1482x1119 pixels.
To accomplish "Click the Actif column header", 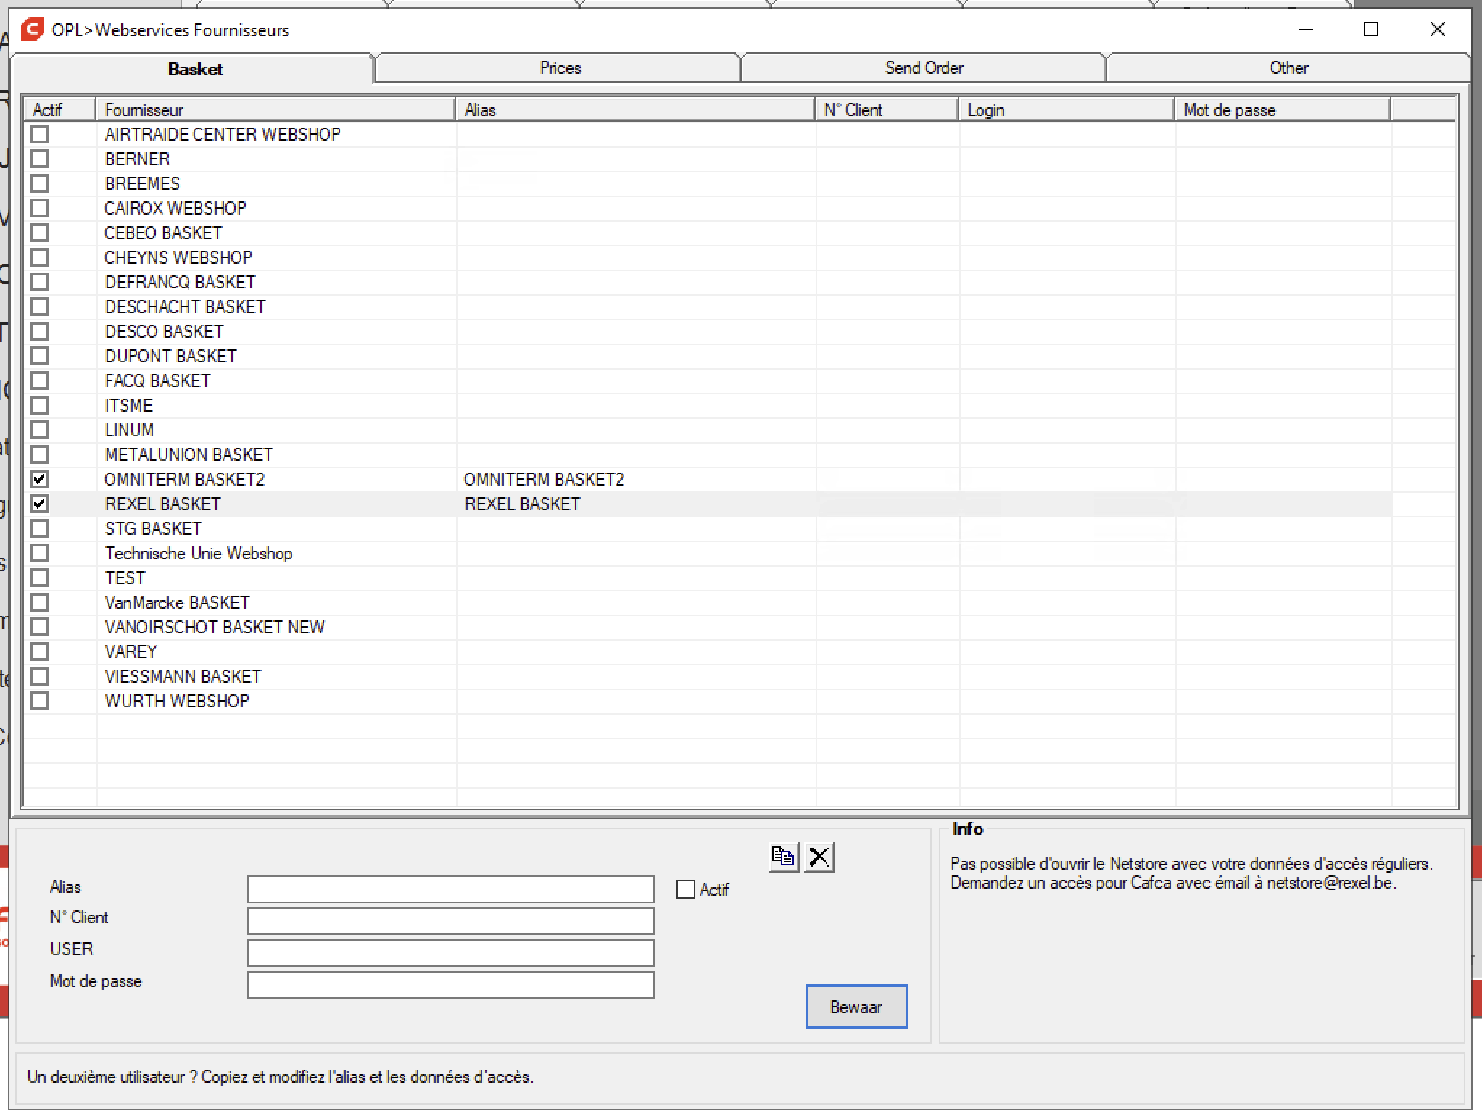I will click(60, 109).
